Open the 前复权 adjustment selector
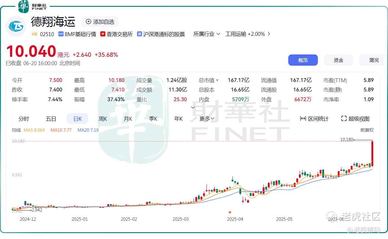 367,130
